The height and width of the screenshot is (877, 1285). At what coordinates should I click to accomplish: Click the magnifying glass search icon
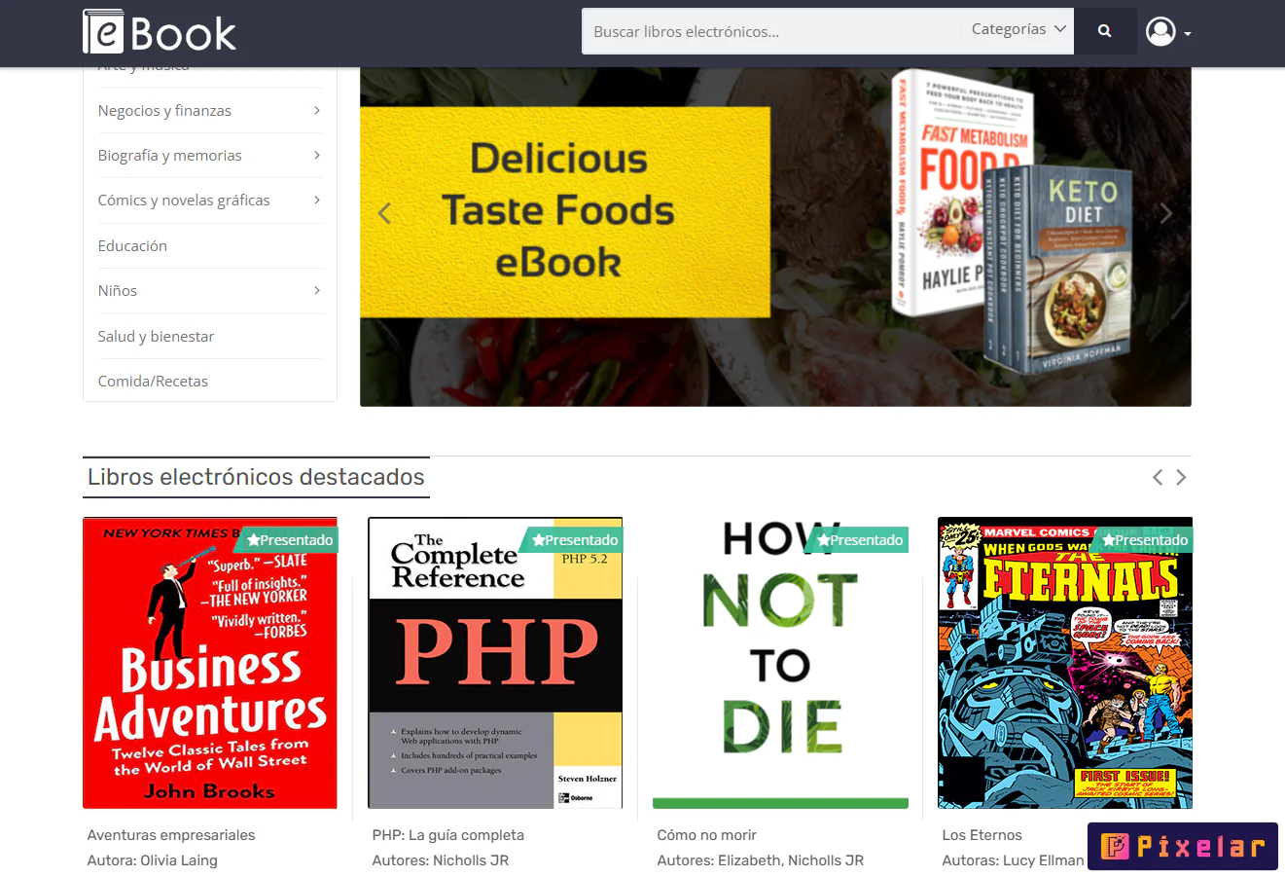click(x=1105, y=30)
